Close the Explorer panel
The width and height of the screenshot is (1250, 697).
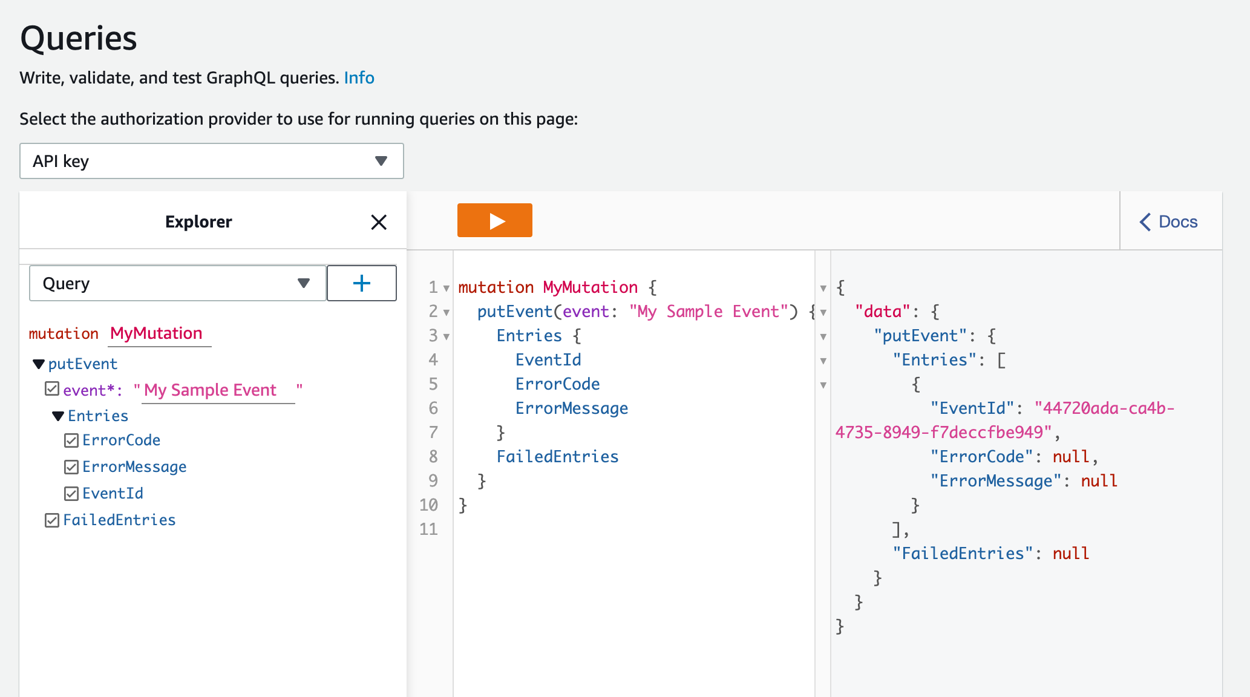tap(379, 222)
